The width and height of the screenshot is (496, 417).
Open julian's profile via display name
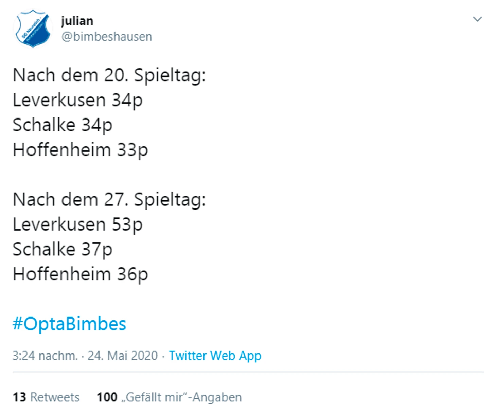click(77, 21)
